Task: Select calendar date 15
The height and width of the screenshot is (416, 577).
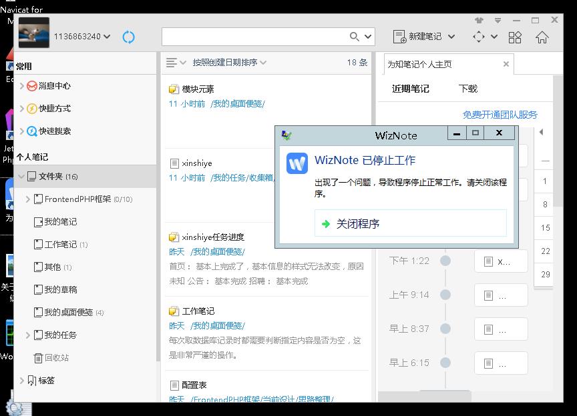Action: (x=545, y=227)
